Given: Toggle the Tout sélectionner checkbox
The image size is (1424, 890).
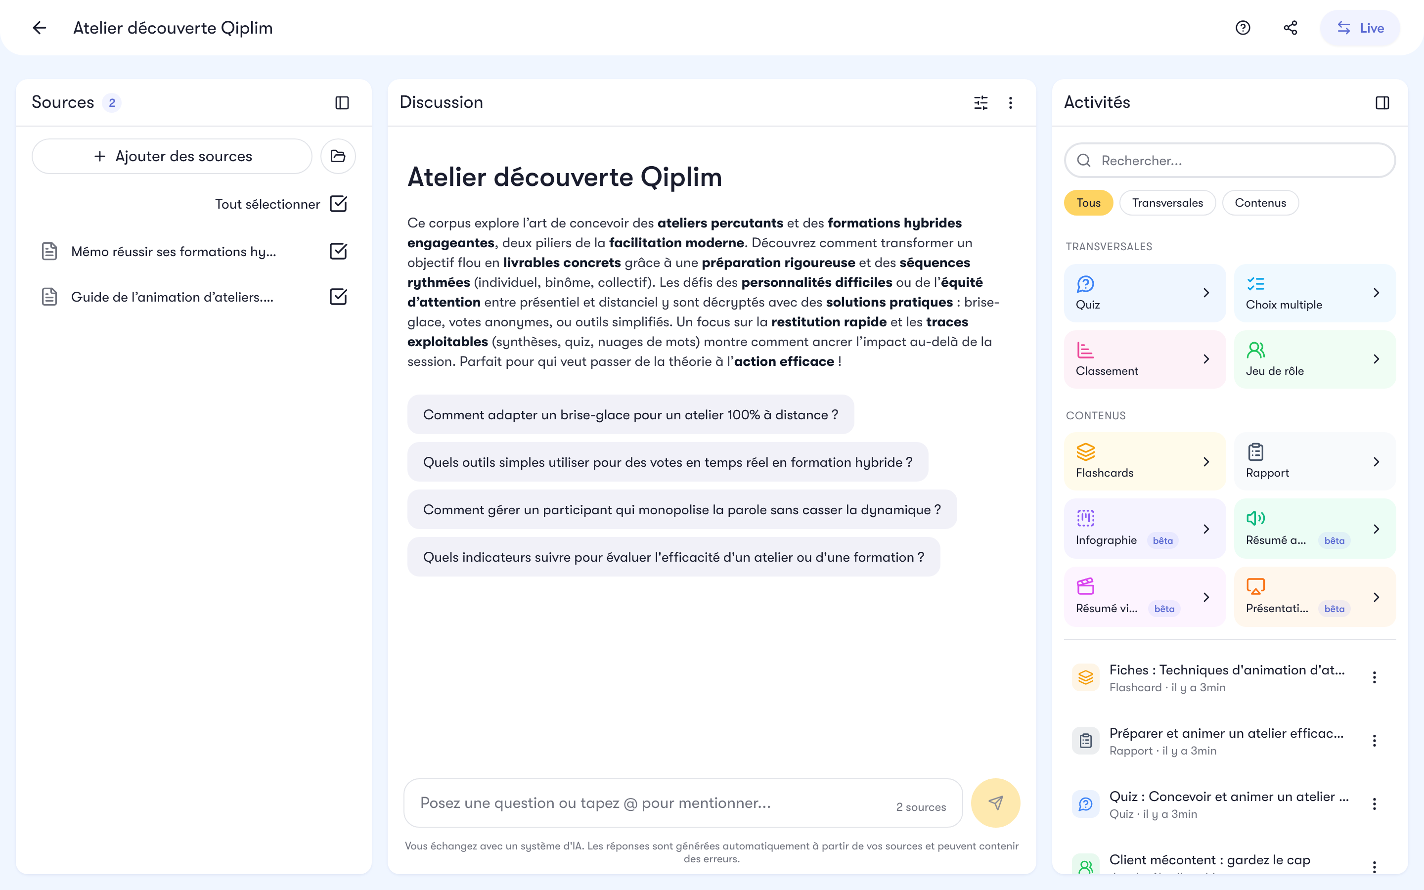Looking at the screenshot, I should pyautogui.click(x=338, y=204).
